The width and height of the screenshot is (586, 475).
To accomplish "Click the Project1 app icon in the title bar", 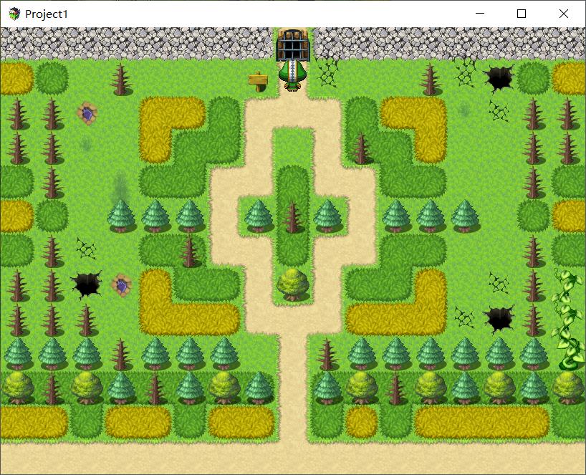I will click(x=14, y=14).
